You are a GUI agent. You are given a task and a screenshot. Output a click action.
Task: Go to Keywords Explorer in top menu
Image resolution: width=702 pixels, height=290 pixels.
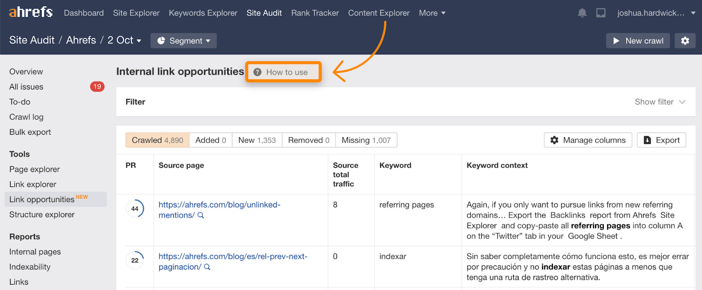(x=203, y=13)
